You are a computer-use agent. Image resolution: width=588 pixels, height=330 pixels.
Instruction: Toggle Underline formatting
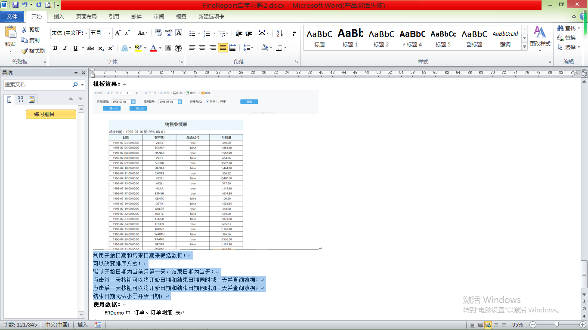click(x=76, y=48)
